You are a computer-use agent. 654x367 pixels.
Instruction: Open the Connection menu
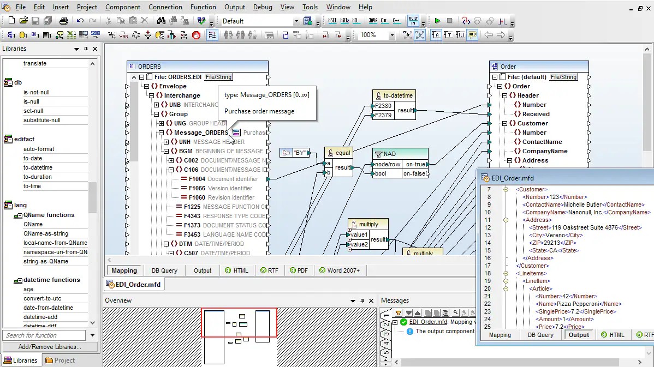(165, 7)
